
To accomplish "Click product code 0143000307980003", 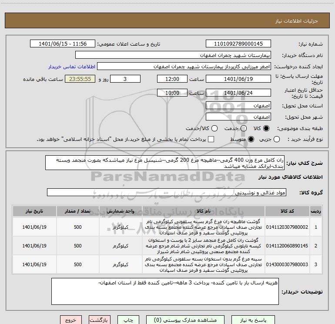I will click(287, 264).
